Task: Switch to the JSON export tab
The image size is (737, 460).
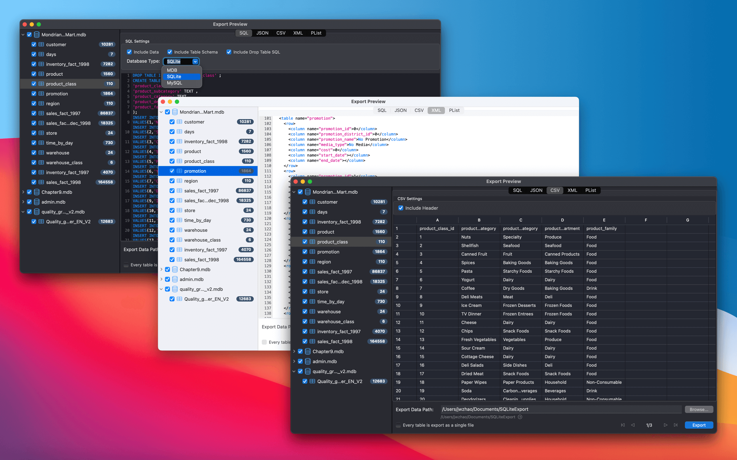Action: click(536, 190)
